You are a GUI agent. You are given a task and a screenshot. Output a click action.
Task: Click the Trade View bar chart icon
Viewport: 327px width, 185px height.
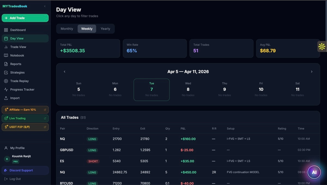coord(6,47)
